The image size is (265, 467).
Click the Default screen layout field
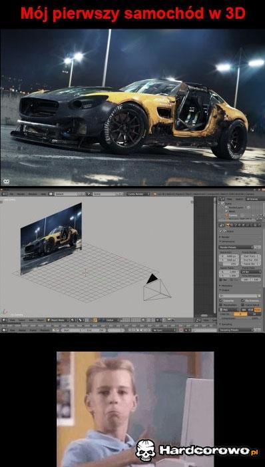66,194
